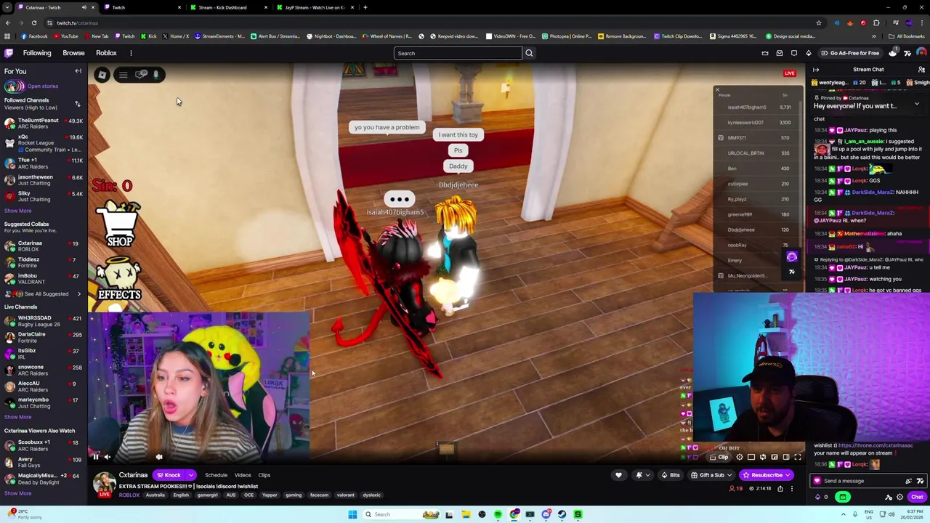Viewport: 930px width, 523px height.
Task: Mute the stream volume
Action: (x=108, y=457)
